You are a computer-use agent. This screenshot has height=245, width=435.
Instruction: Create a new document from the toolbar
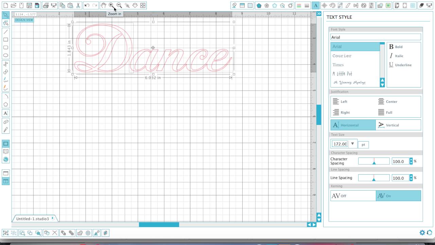click(x=5, y=5)
